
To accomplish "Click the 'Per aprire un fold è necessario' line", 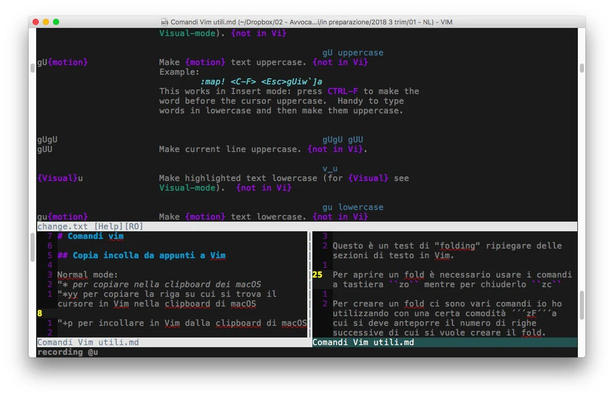I will (452, 275).
